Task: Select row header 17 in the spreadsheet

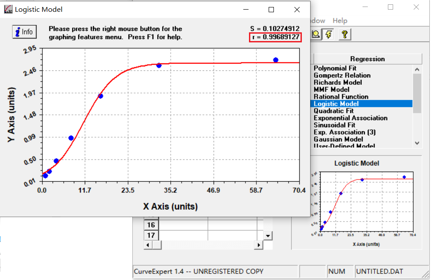Action: pyautogui.click(x=151, y=235)
